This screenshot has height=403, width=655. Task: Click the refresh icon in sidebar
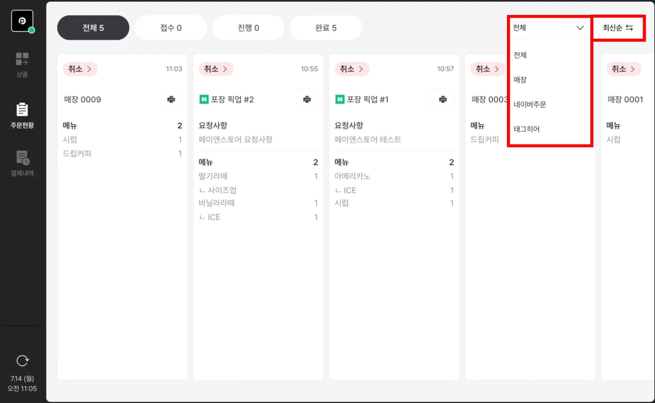(x=23, y=360)
